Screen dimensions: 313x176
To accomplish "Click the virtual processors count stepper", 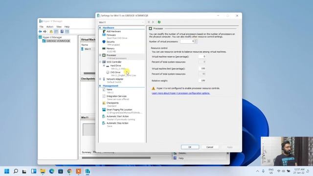I will 196,41.
